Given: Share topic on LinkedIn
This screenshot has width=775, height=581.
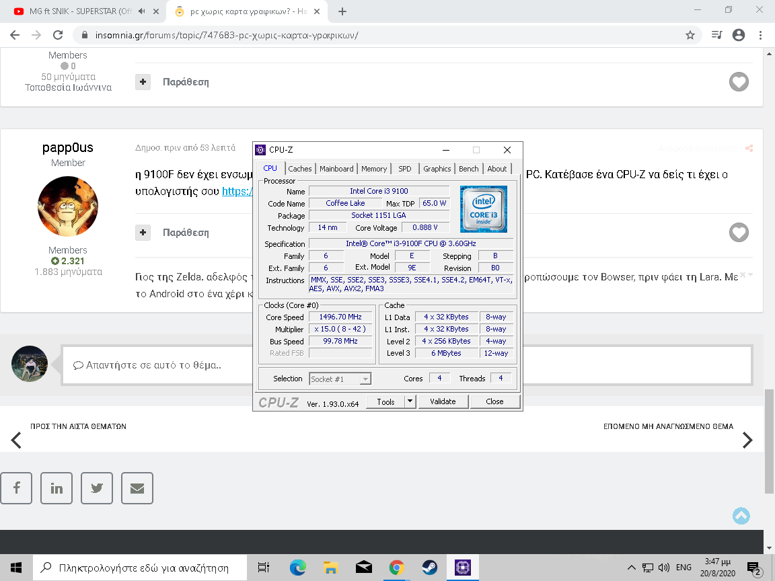Looking at the screenshot, I should pyautogui.click(x=57, y=488).
